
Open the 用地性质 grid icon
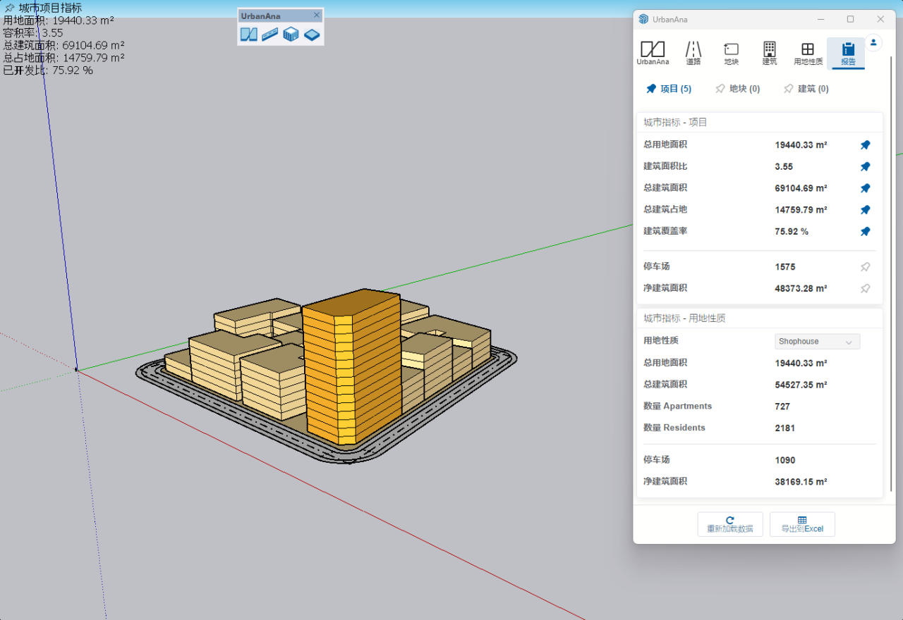tap(808, 53)
